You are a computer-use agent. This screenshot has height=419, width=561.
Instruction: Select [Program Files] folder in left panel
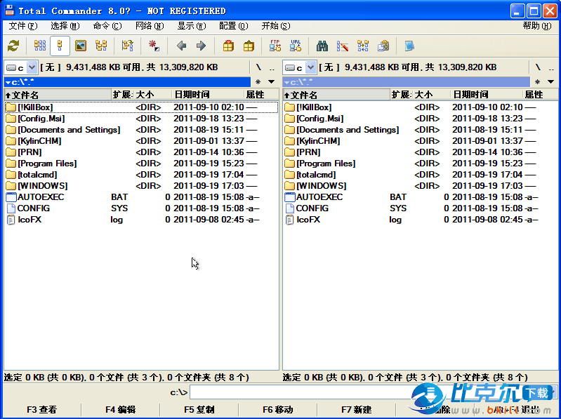point(47,164)
